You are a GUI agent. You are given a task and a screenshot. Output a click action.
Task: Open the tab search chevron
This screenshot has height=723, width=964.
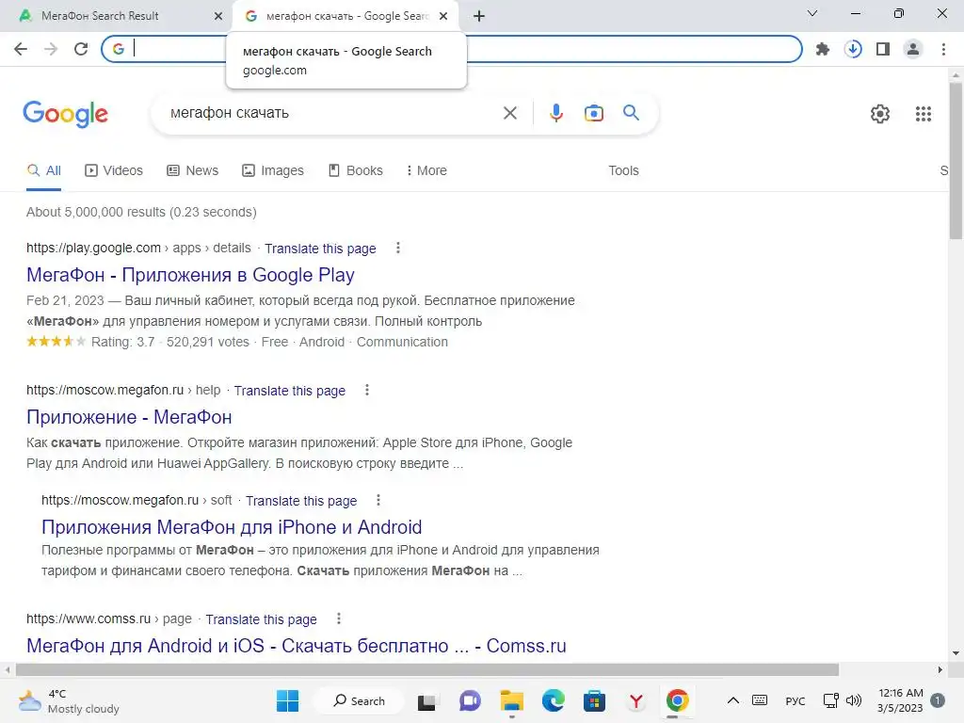click(x=812, y=13)
